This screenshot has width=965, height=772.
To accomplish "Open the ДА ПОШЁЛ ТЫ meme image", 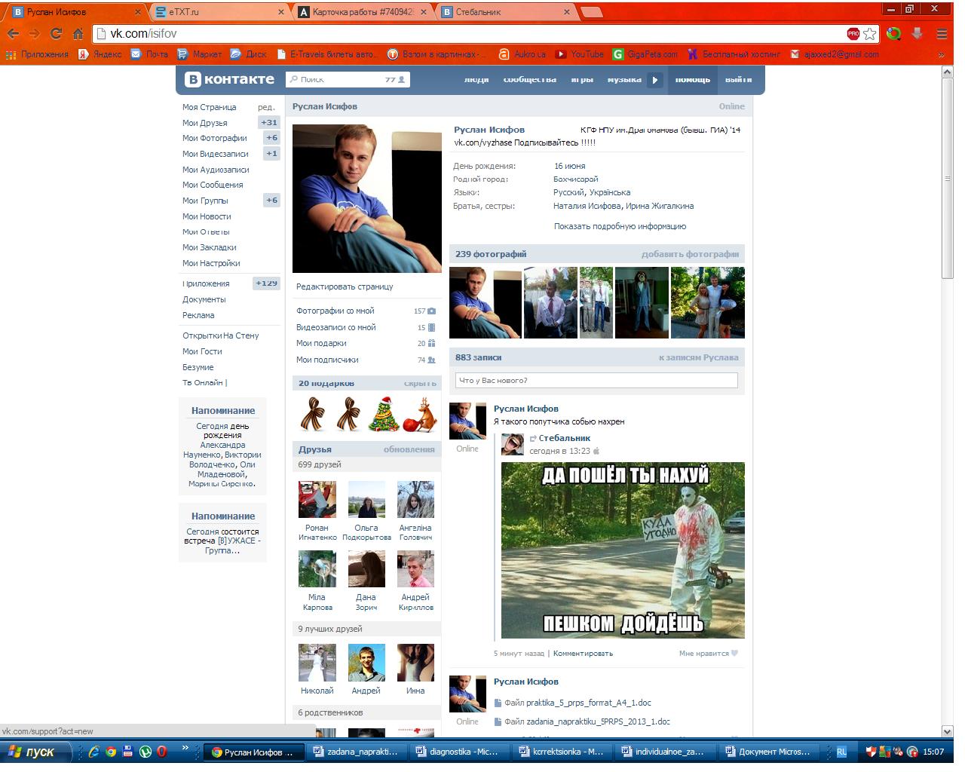I will click(623, 550).
